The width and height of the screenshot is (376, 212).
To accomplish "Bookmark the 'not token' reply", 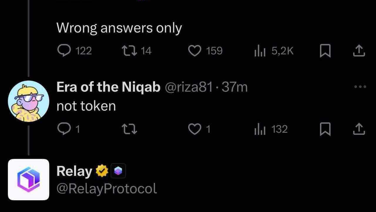I will pyautogui.click(x=325, y=129).
